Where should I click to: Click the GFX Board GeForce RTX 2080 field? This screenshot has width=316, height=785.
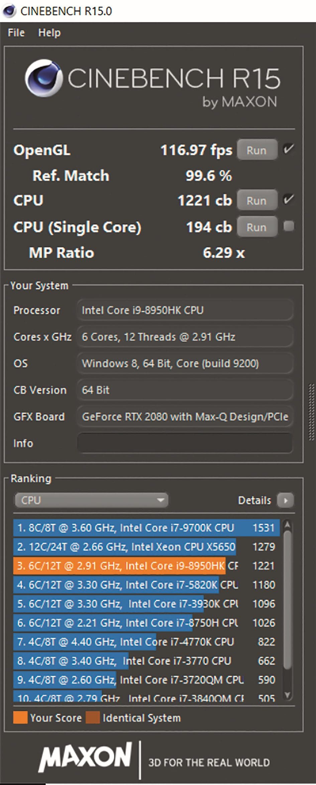pos(185,417)
